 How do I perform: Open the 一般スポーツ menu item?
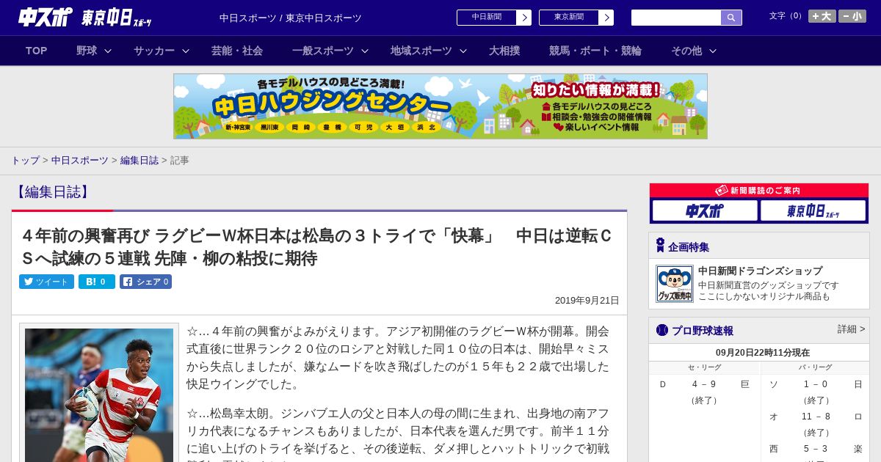click(x=323, y=51)
